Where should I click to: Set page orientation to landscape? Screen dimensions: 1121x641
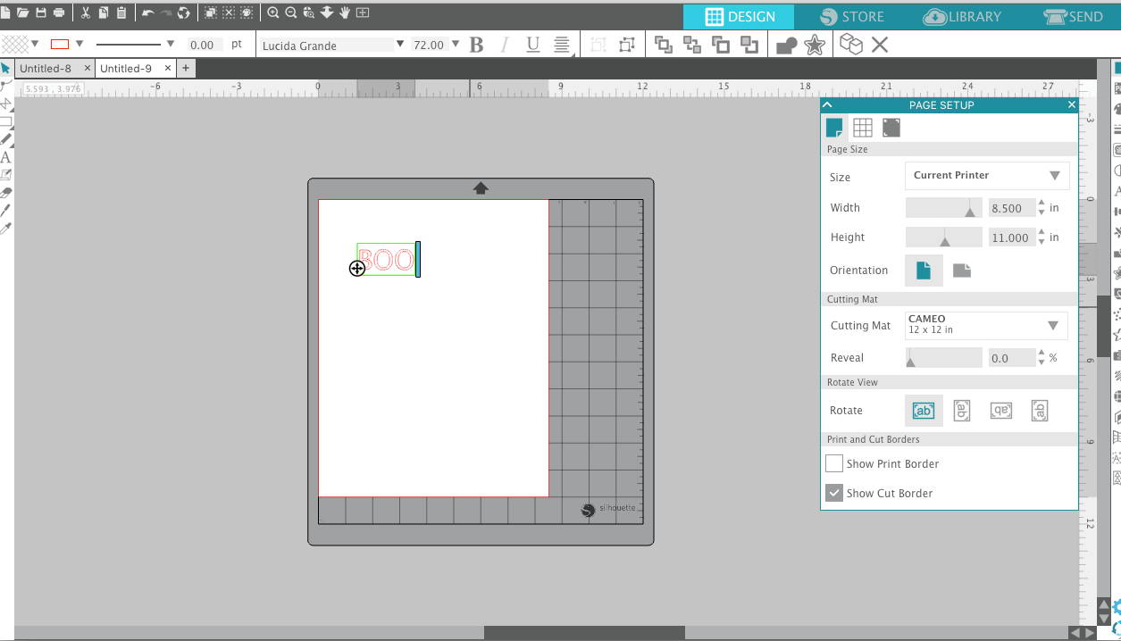[962, 270]
